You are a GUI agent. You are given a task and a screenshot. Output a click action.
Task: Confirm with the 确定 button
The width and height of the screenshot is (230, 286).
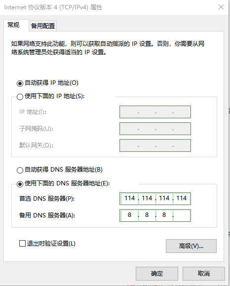pyautogui.click(x=157, y=274)
